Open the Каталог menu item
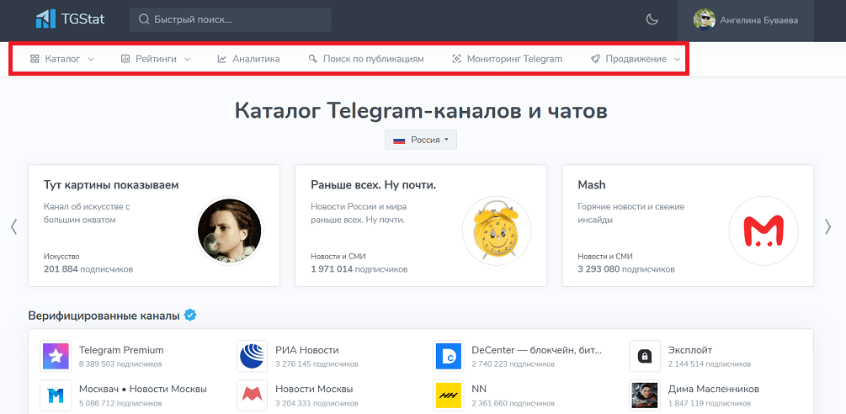This screenshot has width=846, height=414. tap(62, 59)
